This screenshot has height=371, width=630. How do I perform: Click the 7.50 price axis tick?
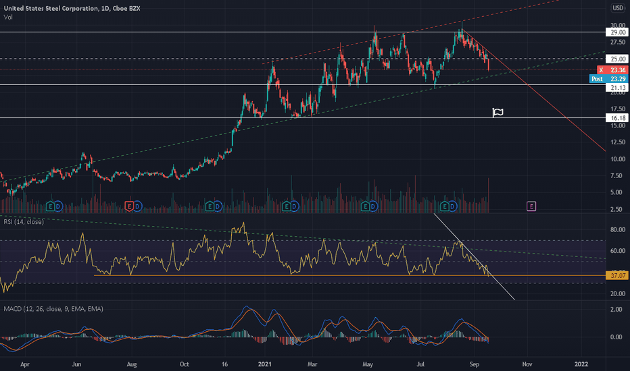point(618,175)
